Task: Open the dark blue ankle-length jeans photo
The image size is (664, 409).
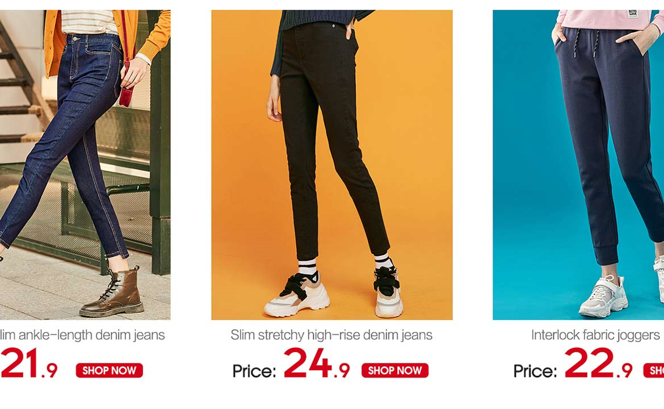Action: 85,164
